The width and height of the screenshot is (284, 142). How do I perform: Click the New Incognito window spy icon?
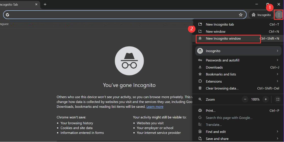(x=200, y=38)
